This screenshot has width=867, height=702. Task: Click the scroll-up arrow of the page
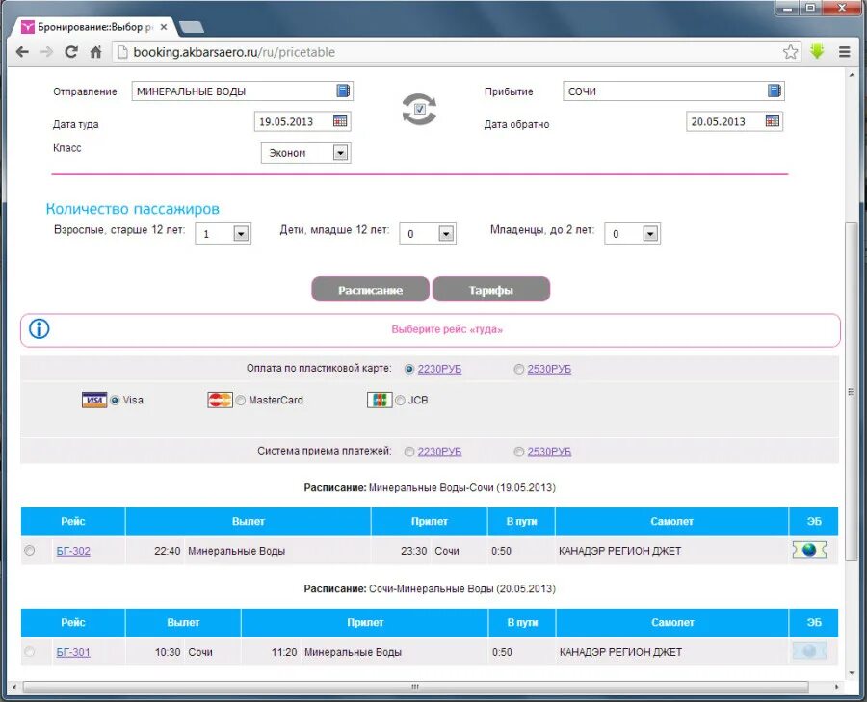[851, 75]
